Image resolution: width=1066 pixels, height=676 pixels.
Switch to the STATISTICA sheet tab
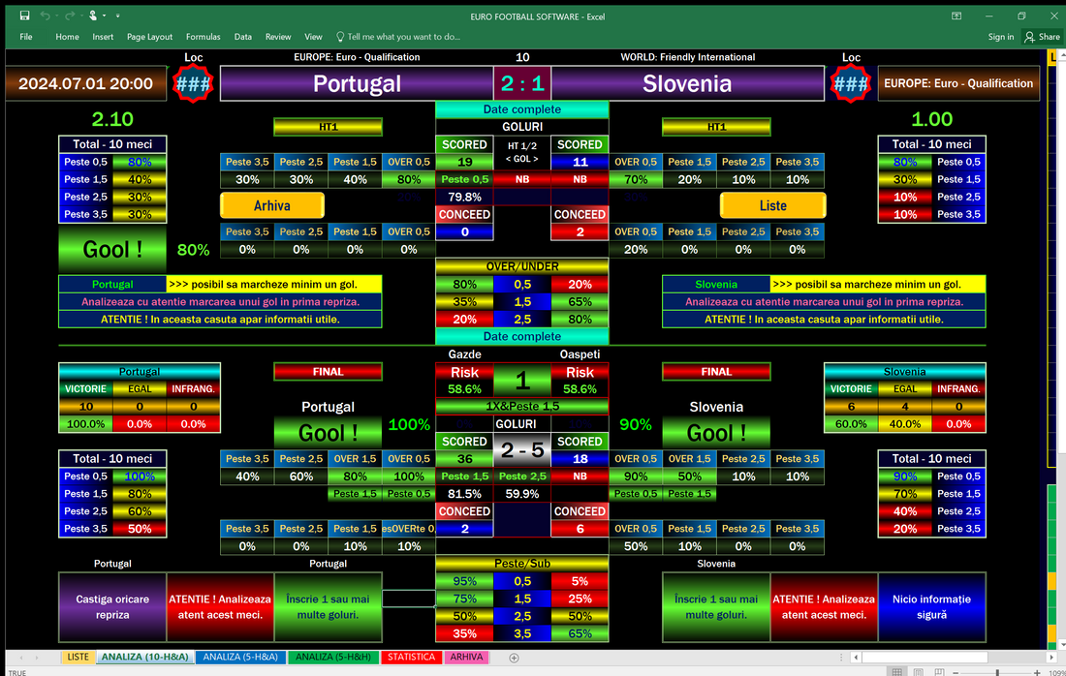tap(411, 658)
